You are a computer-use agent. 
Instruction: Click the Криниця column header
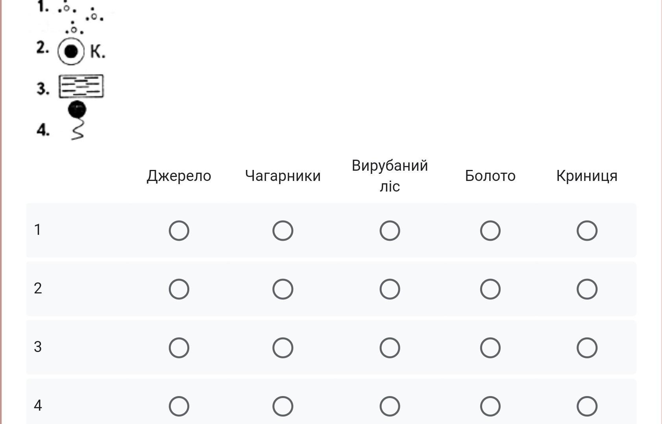[x=587, y=176]
